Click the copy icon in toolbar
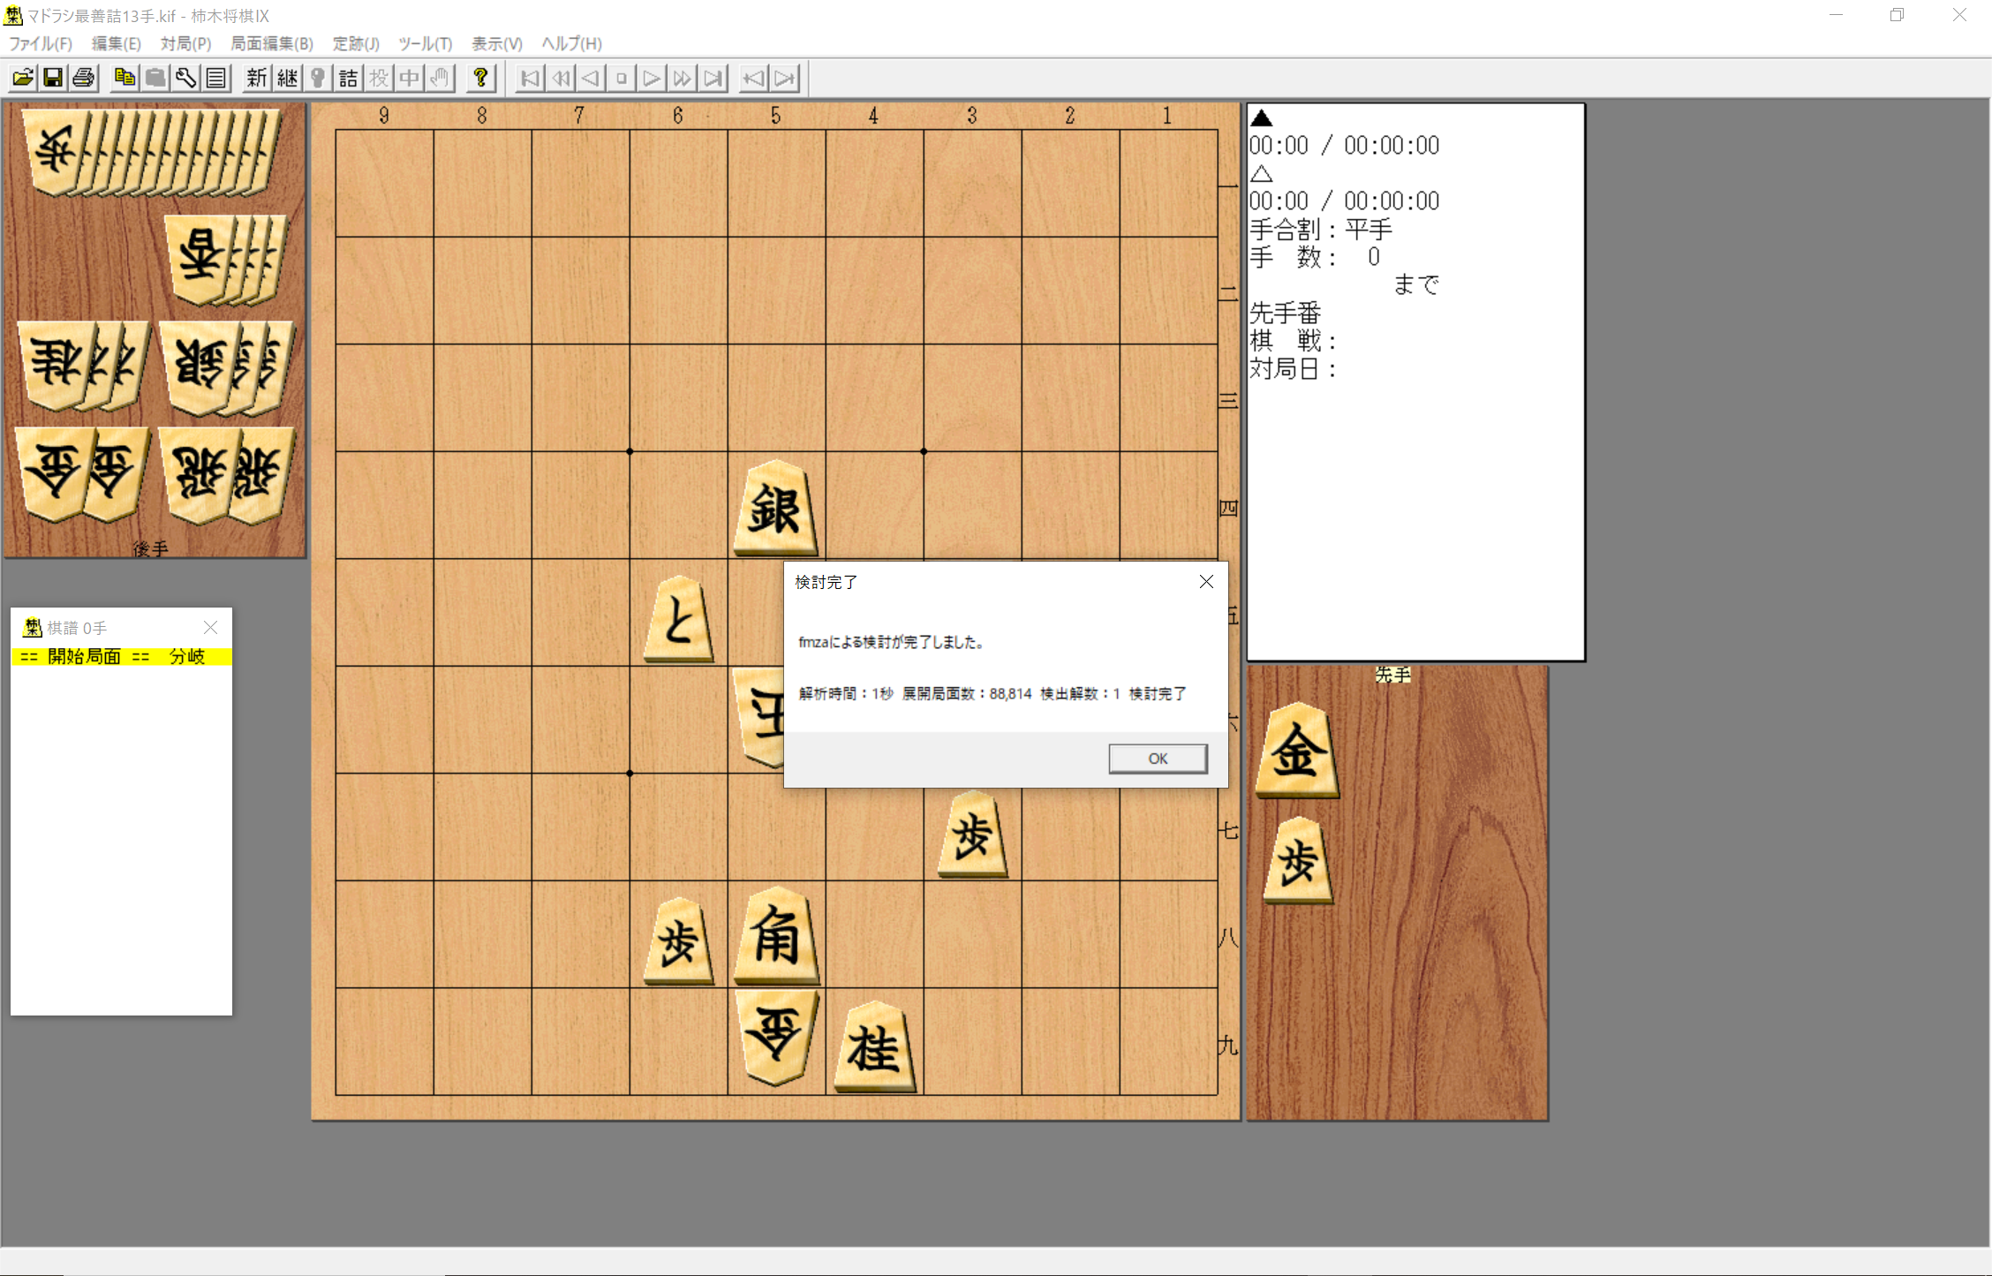Viewport: 1992px width, 1276px height. pyautogui.click(x=124, y=78)
